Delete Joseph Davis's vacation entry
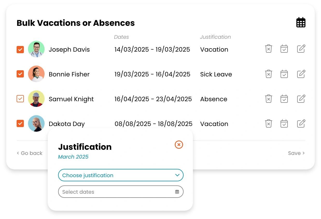Image resolution: width=321 pixels, height=219 pixels. [269, 49]
